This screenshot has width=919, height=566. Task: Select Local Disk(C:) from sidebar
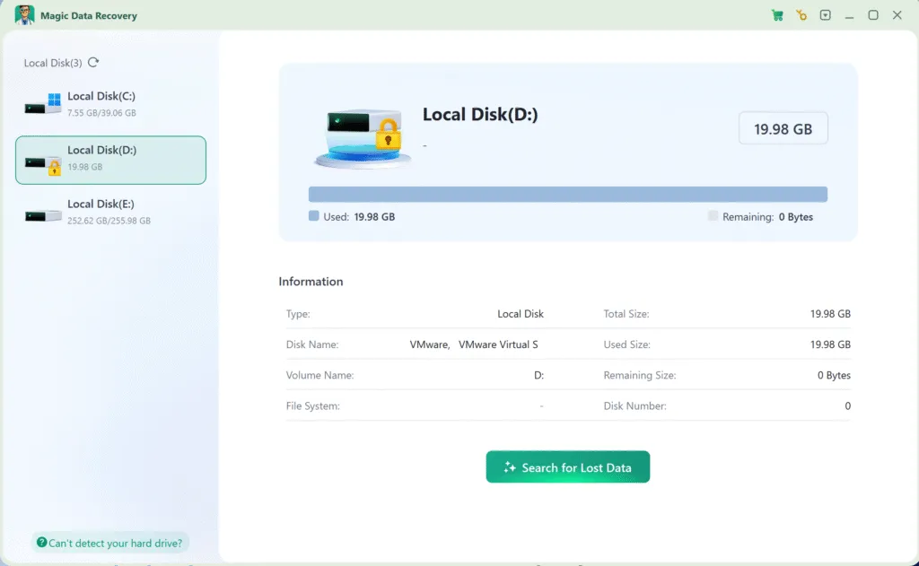(110, 103)
